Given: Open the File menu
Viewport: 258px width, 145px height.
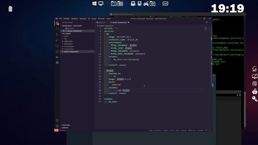Looking at the screenshot, I should click(x=60, y=19).
